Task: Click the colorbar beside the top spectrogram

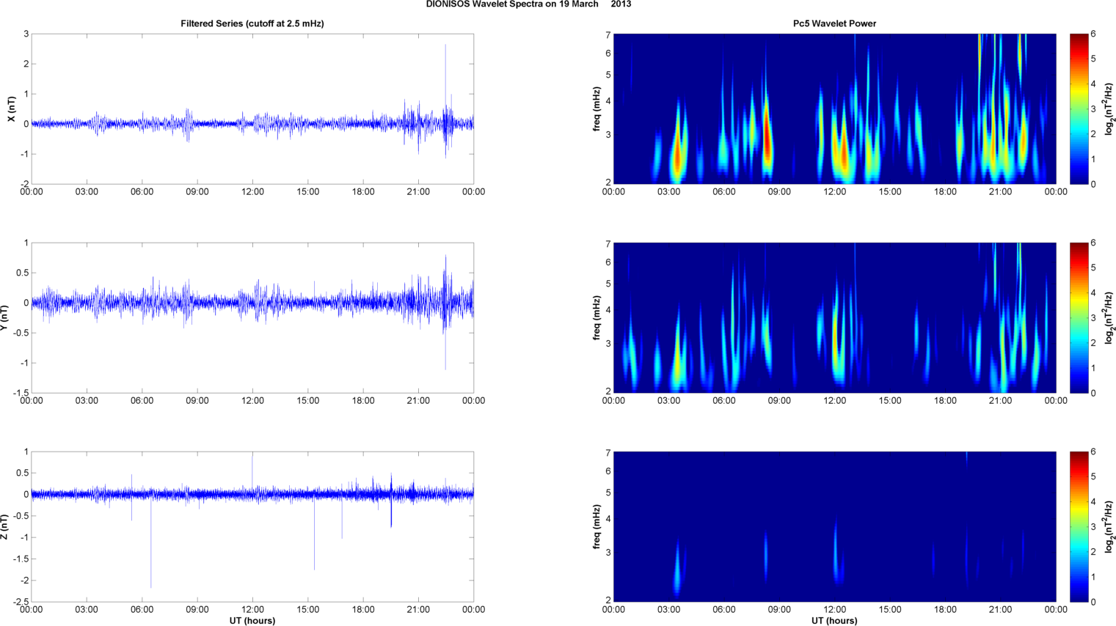Action: pyautogui.click(x=1079, y=108)
